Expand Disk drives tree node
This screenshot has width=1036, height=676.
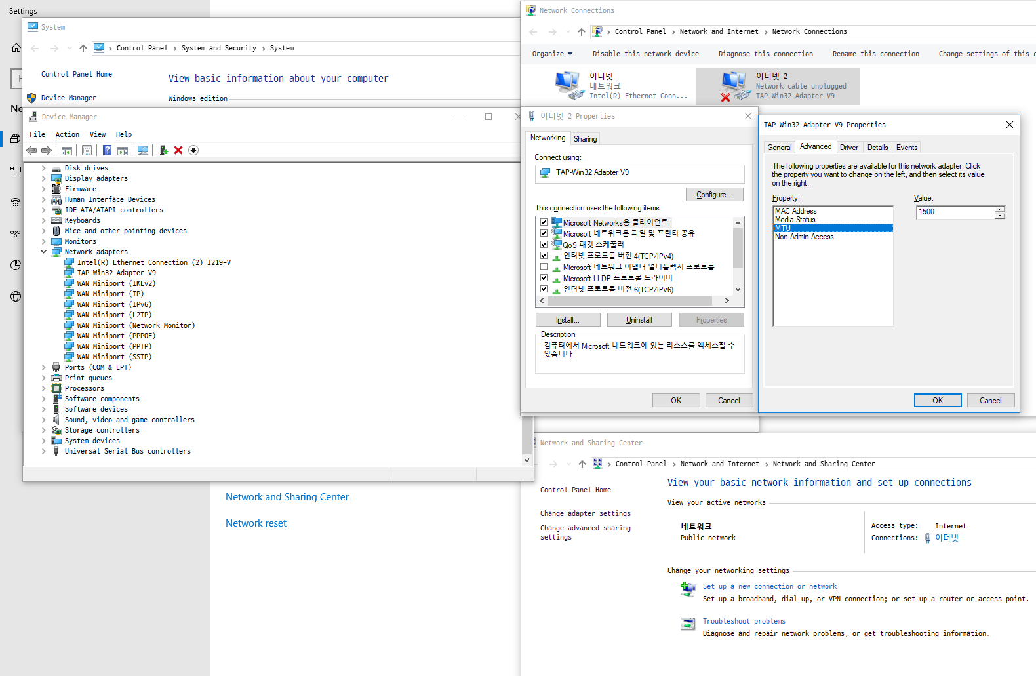44,168
